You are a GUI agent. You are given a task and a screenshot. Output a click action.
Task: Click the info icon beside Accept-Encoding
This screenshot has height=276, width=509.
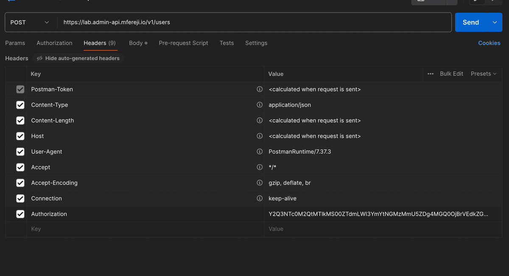coord(260,183)
